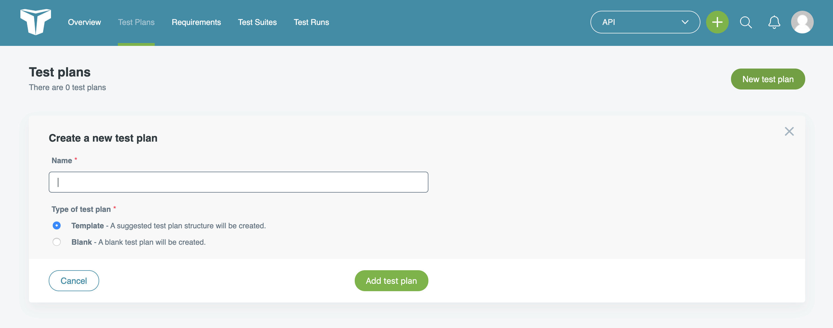Image resolution: width=833 pixels, height=328 pixels.
Task: Switch to the Overview tab
Action: [84, 22]
